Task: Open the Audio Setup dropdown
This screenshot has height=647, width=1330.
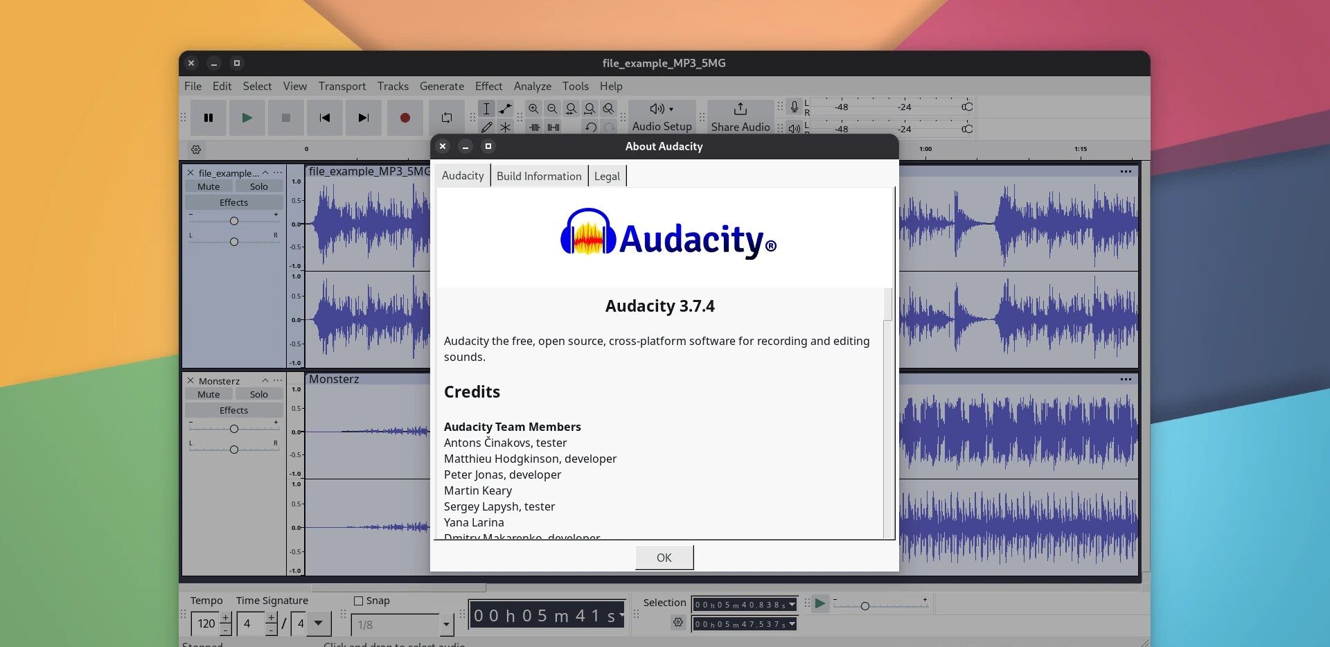Action: pos(662,117)
